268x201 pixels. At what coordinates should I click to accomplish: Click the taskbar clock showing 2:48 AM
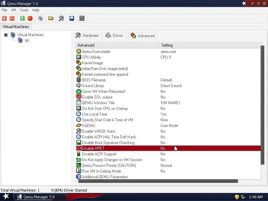256,197
